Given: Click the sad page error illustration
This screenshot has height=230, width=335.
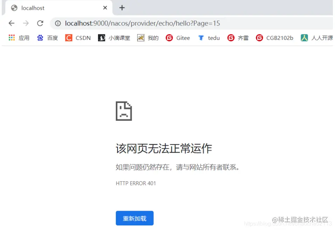Looking at the screenshot, I should [x=124, y=111].
